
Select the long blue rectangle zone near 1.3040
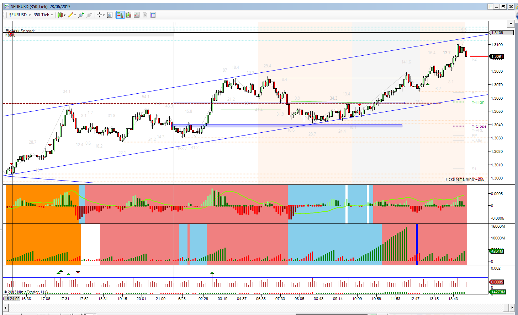tap(287, 126)
